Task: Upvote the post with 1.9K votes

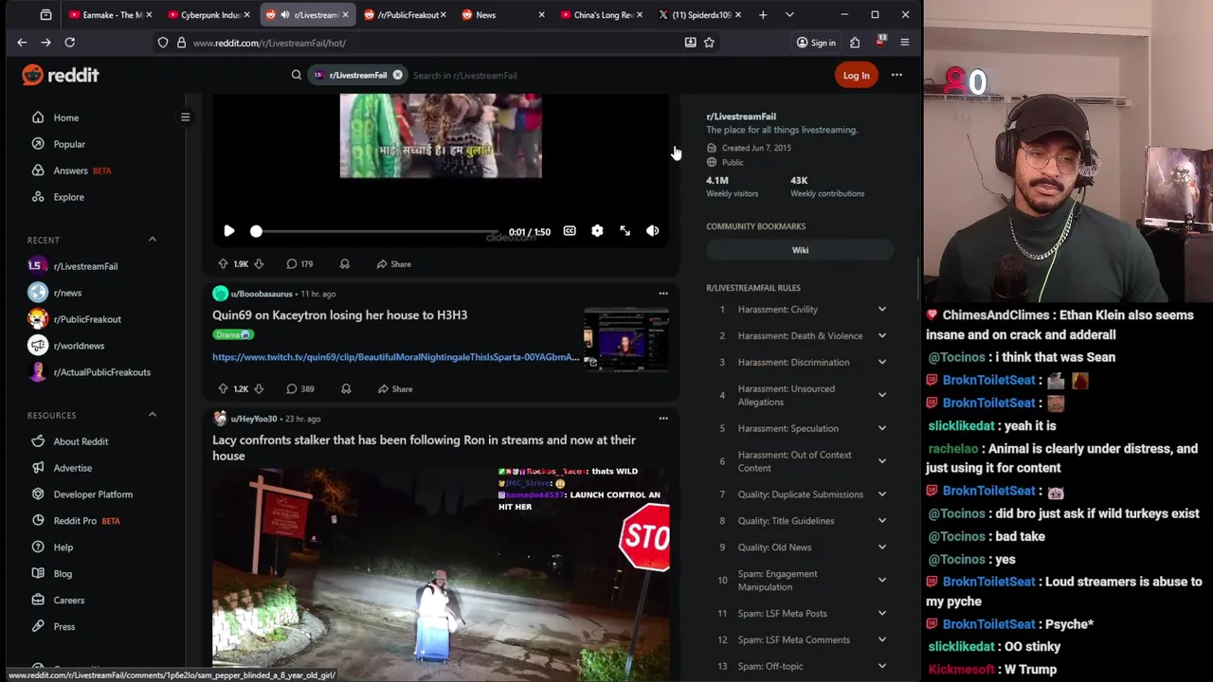Action: [223, 264]
